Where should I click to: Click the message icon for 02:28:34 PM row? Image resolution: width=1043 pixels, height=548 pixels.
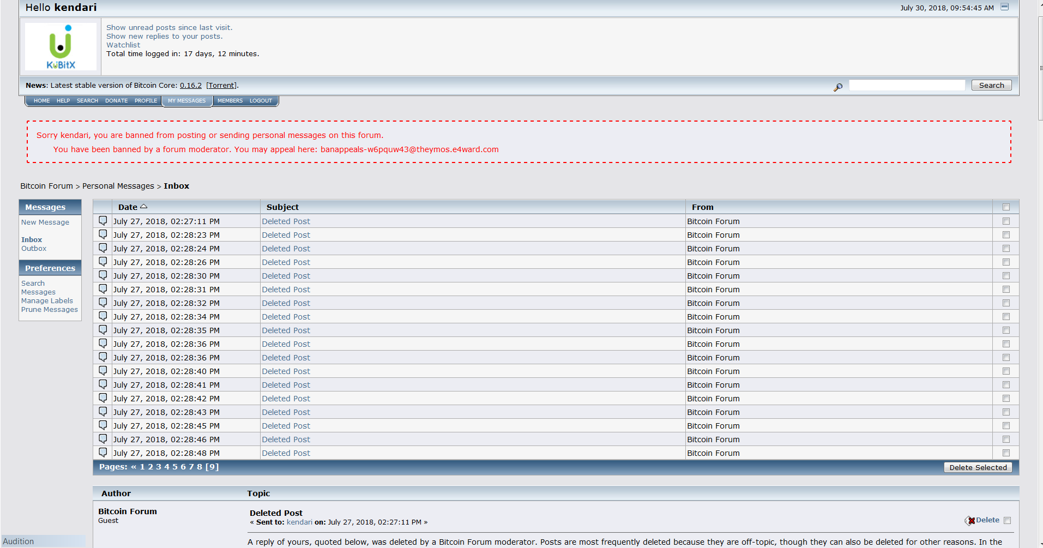tap(103, 316)
